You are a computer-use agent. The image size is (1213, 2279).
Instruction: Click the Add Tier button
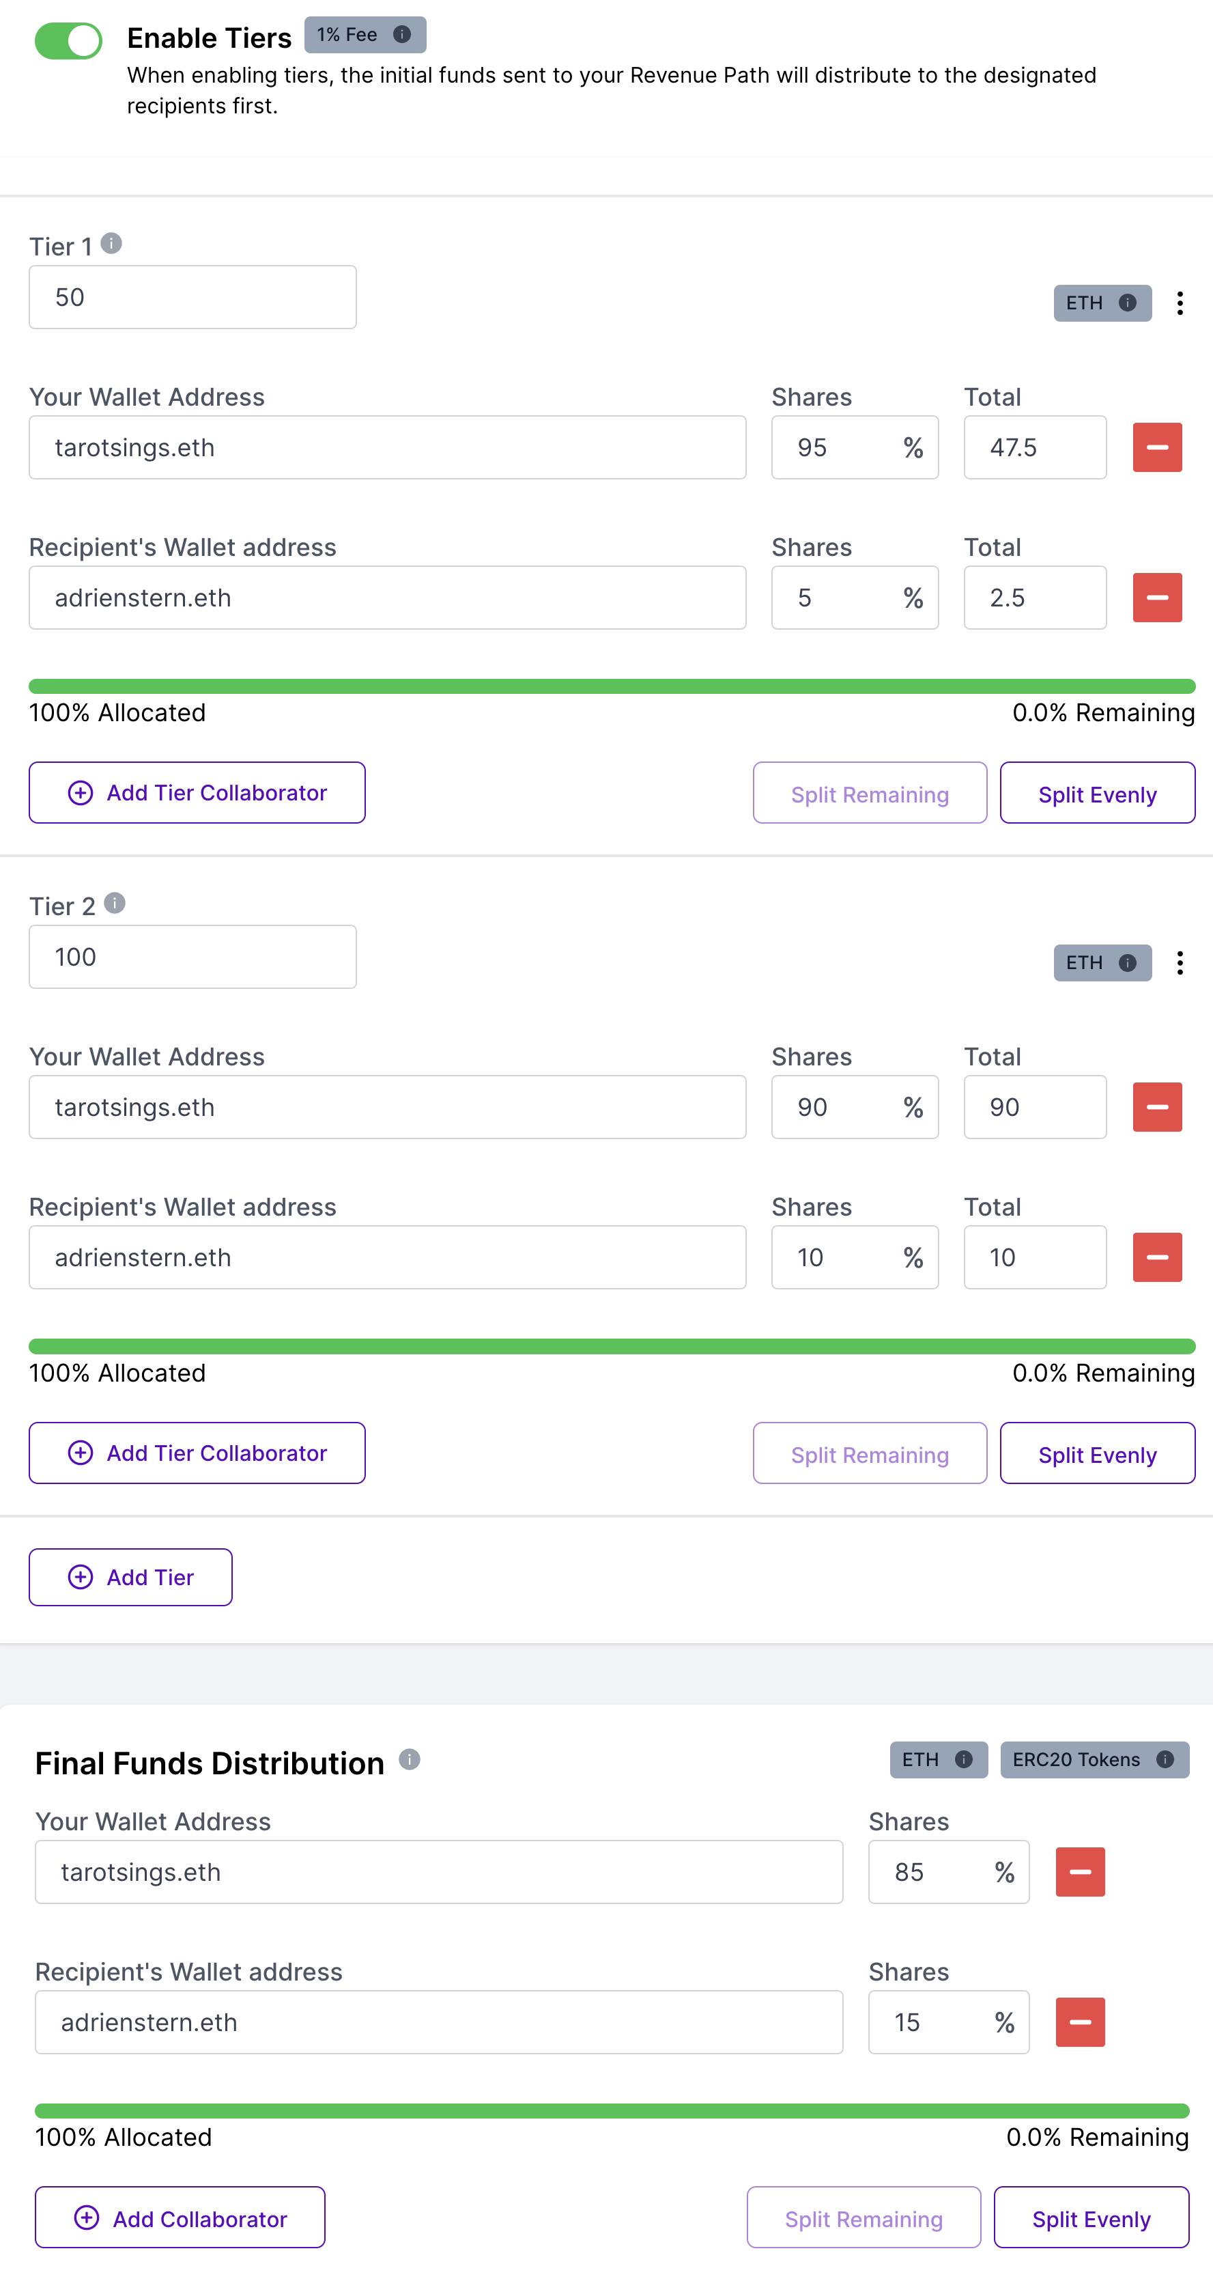pyautogui.click(x=131, y=1578)
